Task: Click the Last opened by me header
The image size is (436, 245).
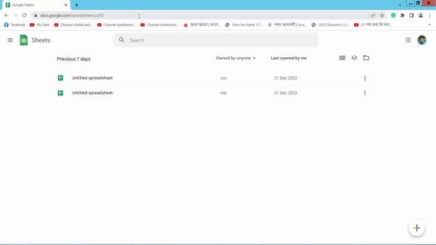Action: [289, 58]
